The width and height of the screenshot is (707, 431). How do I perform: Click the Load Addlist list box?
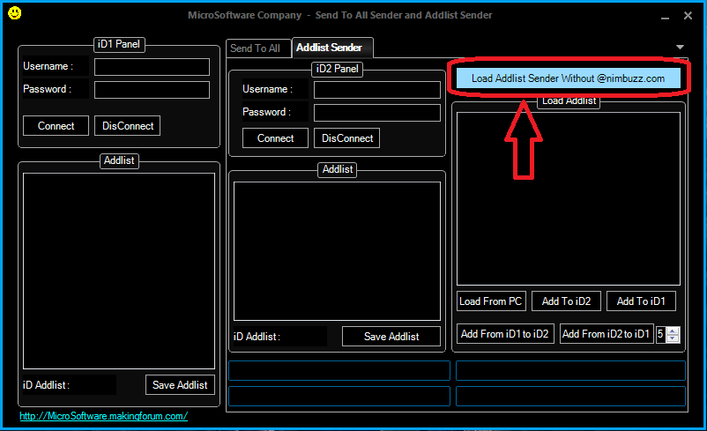[x=568, y=199]
